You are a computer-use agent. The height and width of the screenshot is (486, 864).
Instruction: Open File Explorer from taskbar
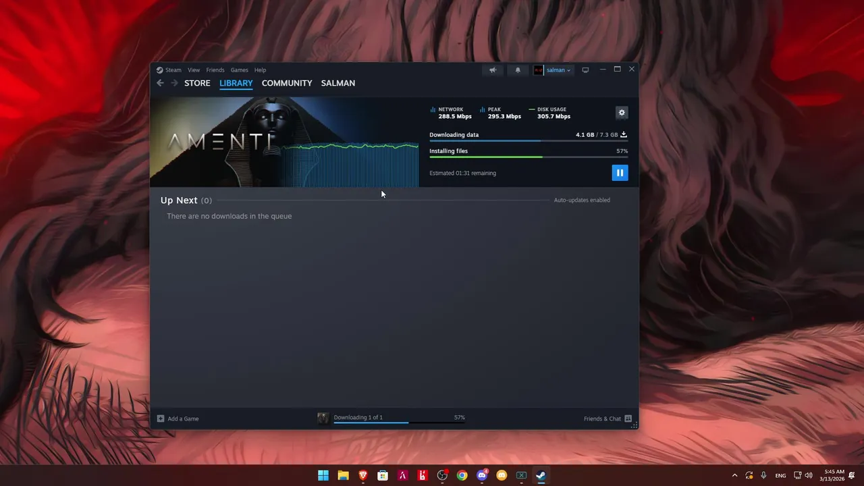343,475
